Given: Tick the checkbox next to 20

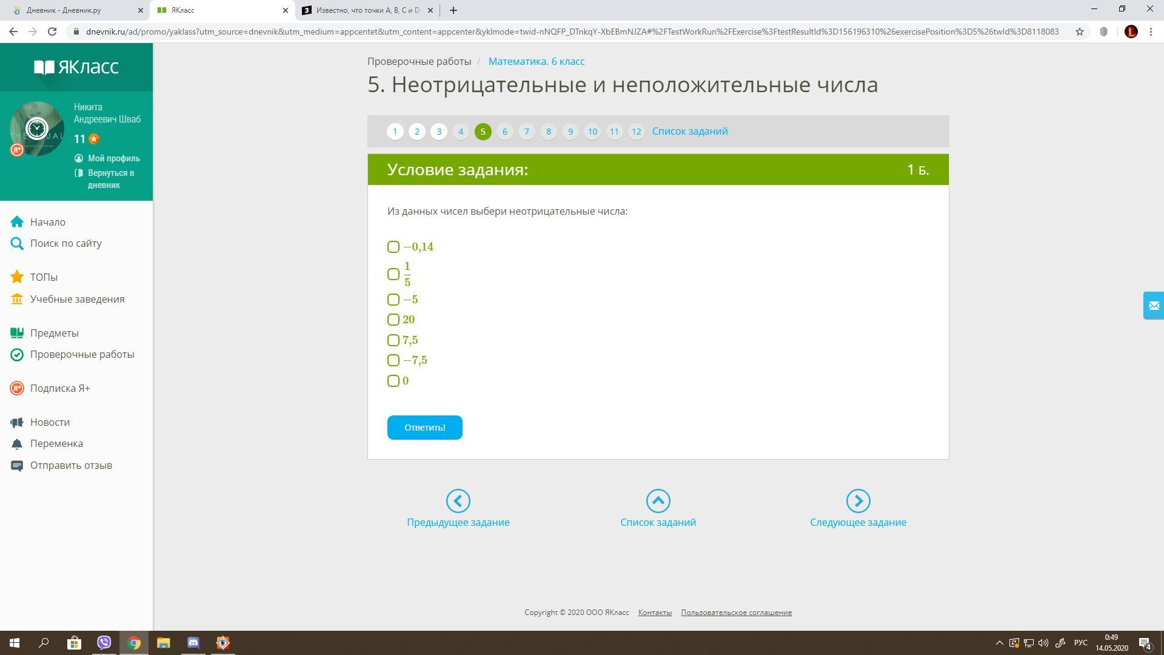Looking at the screenshot, I should pyautogui.click(x=393, y=320).
